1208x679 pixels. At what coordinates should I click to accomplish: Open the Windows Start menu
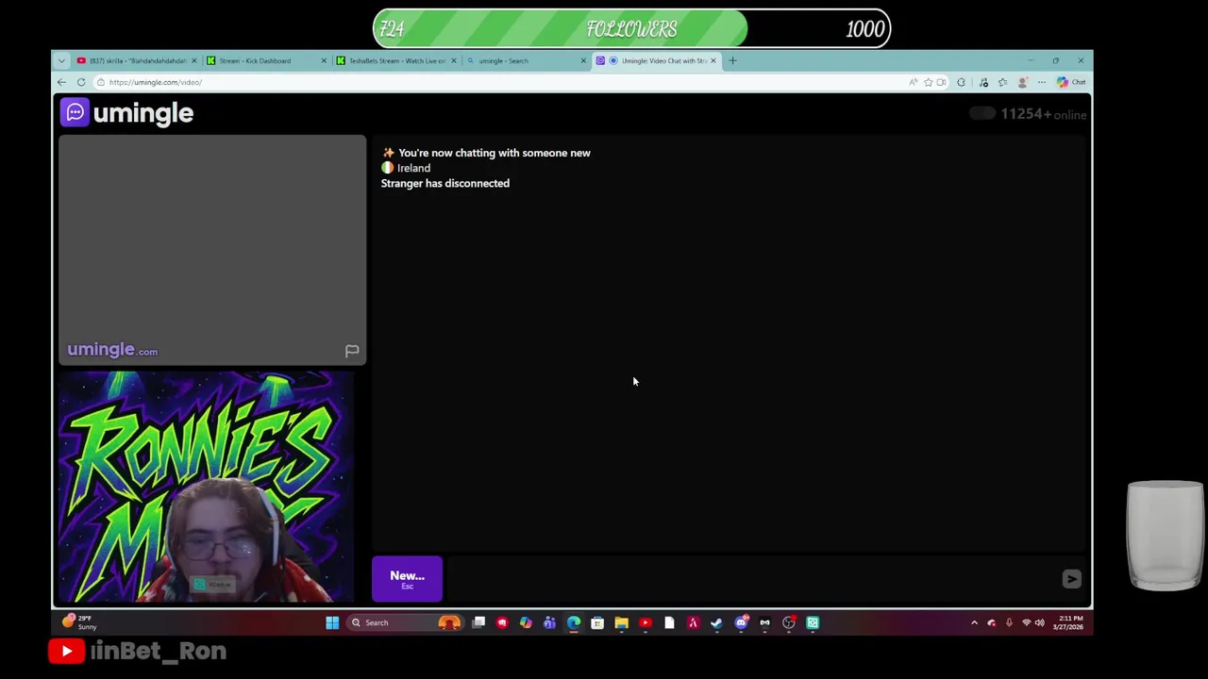click(x=332, y=622)
